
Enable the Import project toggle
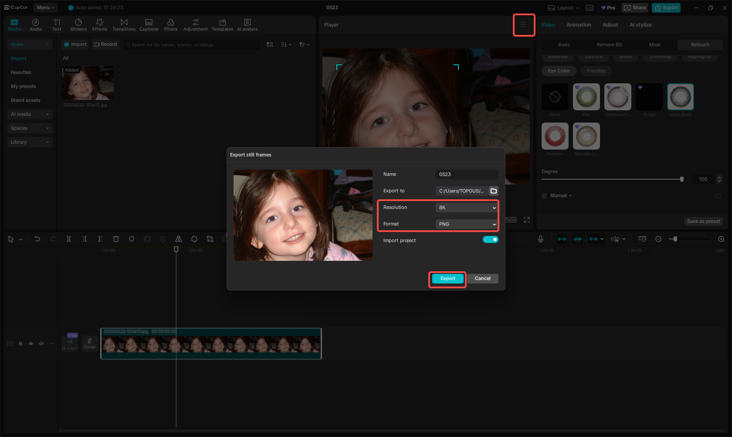491,239
